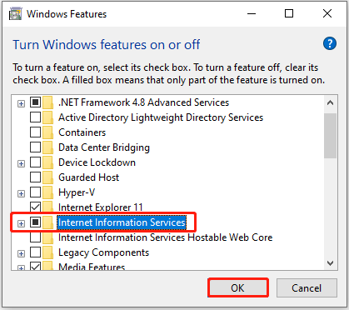The image size is (349, 310).
Task: Enable Active Directory Lightweight Directory Services checkbox
Action: (x=35, y=117)
